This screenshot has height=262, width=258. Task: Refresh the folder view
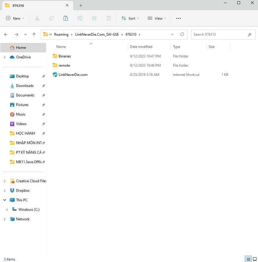(182, 34)
